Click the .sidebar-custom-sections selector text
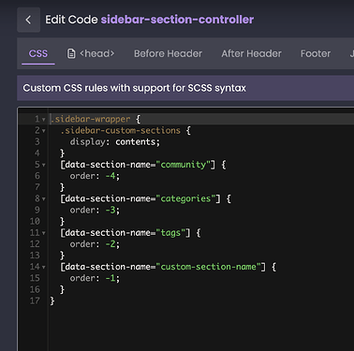This screenshot has height=351, width=354. (x=121, y=130)
